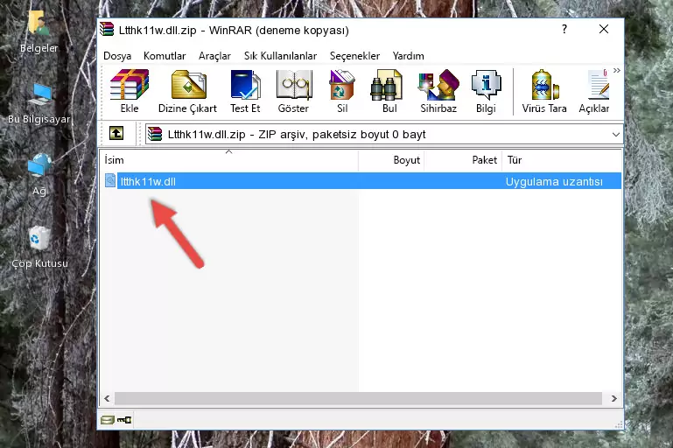Run Test Et on the archive
673x448 pixels.
pos(245,91)
